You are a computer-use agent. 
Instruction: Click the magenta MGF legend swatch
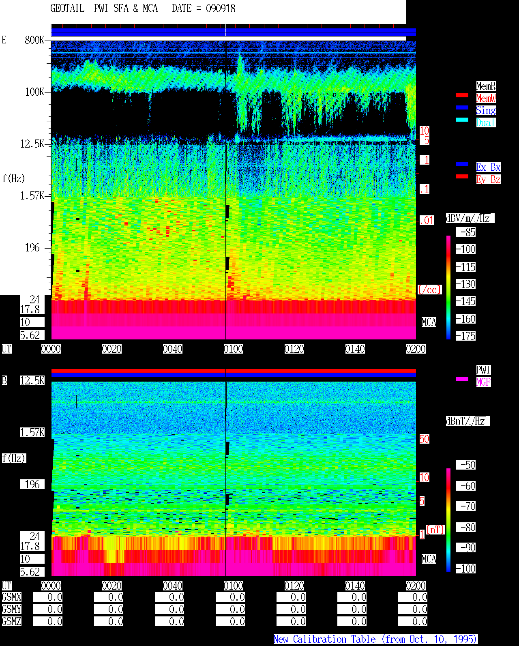pos(462,379)
